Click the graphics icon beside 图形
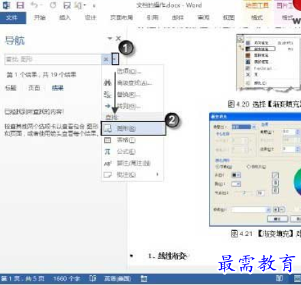 tap(107, 128)
